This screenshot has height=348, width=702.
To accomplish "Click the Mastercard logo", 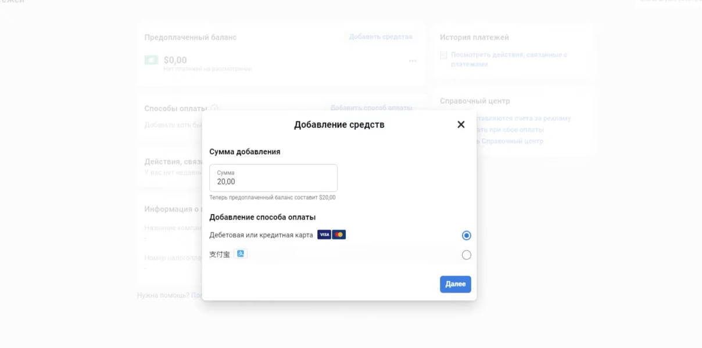I will tap(339, 235).
